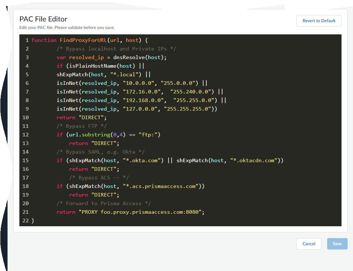The height and width of the screenshot is (271, 353).
Task: Click the "*.oktacdn.com" host pattern
Action: tap(254, 160)
